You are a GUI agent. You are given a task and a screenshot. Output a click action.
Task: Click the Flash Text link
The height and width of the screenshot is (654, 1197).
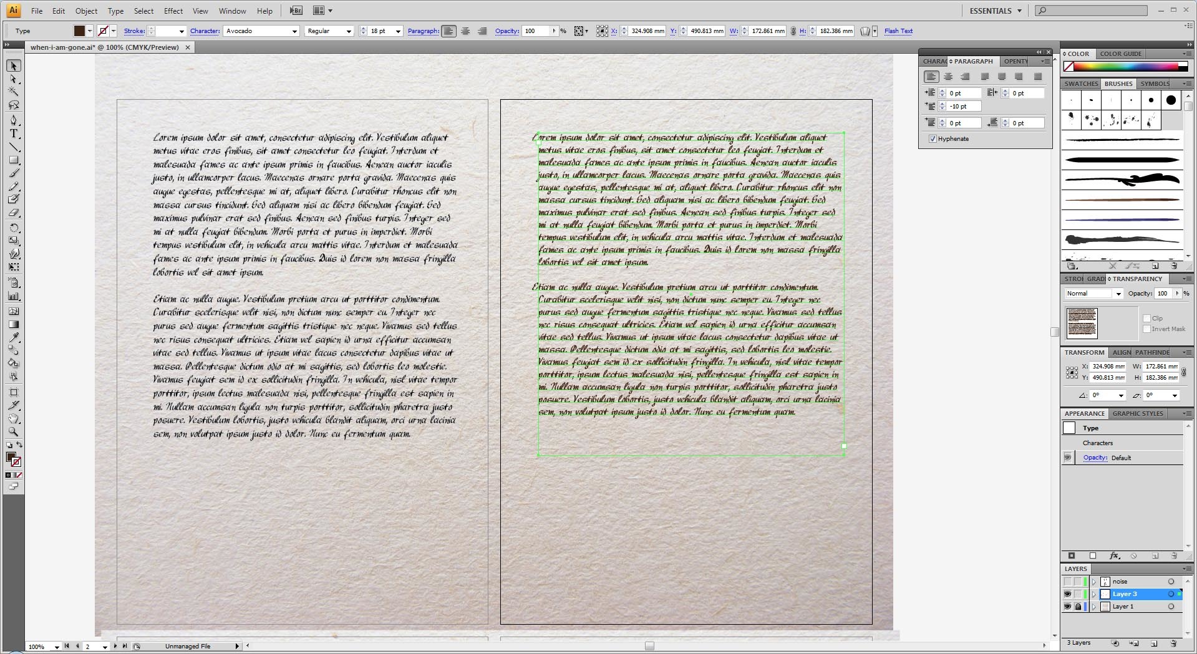(x=898, y=31)
